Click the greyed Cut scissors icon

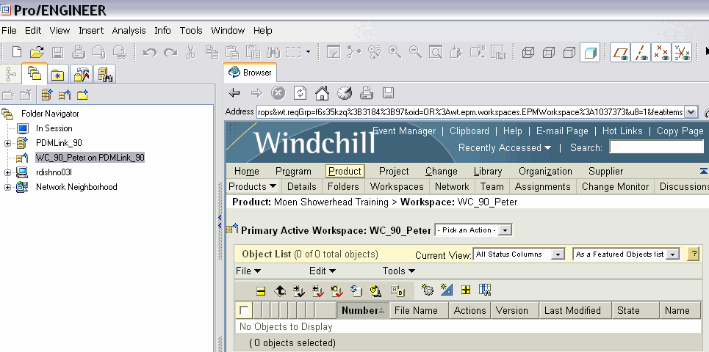(x=190, y=52)
